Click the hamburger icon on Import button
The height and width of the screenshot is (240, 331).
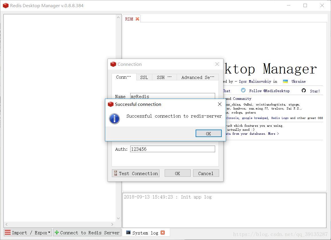click(x=7, y=233)
